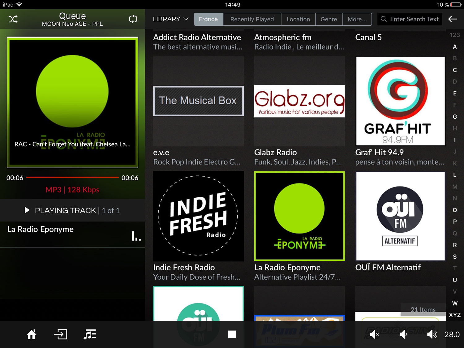Select La Radio Eponyme queue row
Screen dimensions: 464x348
(72, 234)
